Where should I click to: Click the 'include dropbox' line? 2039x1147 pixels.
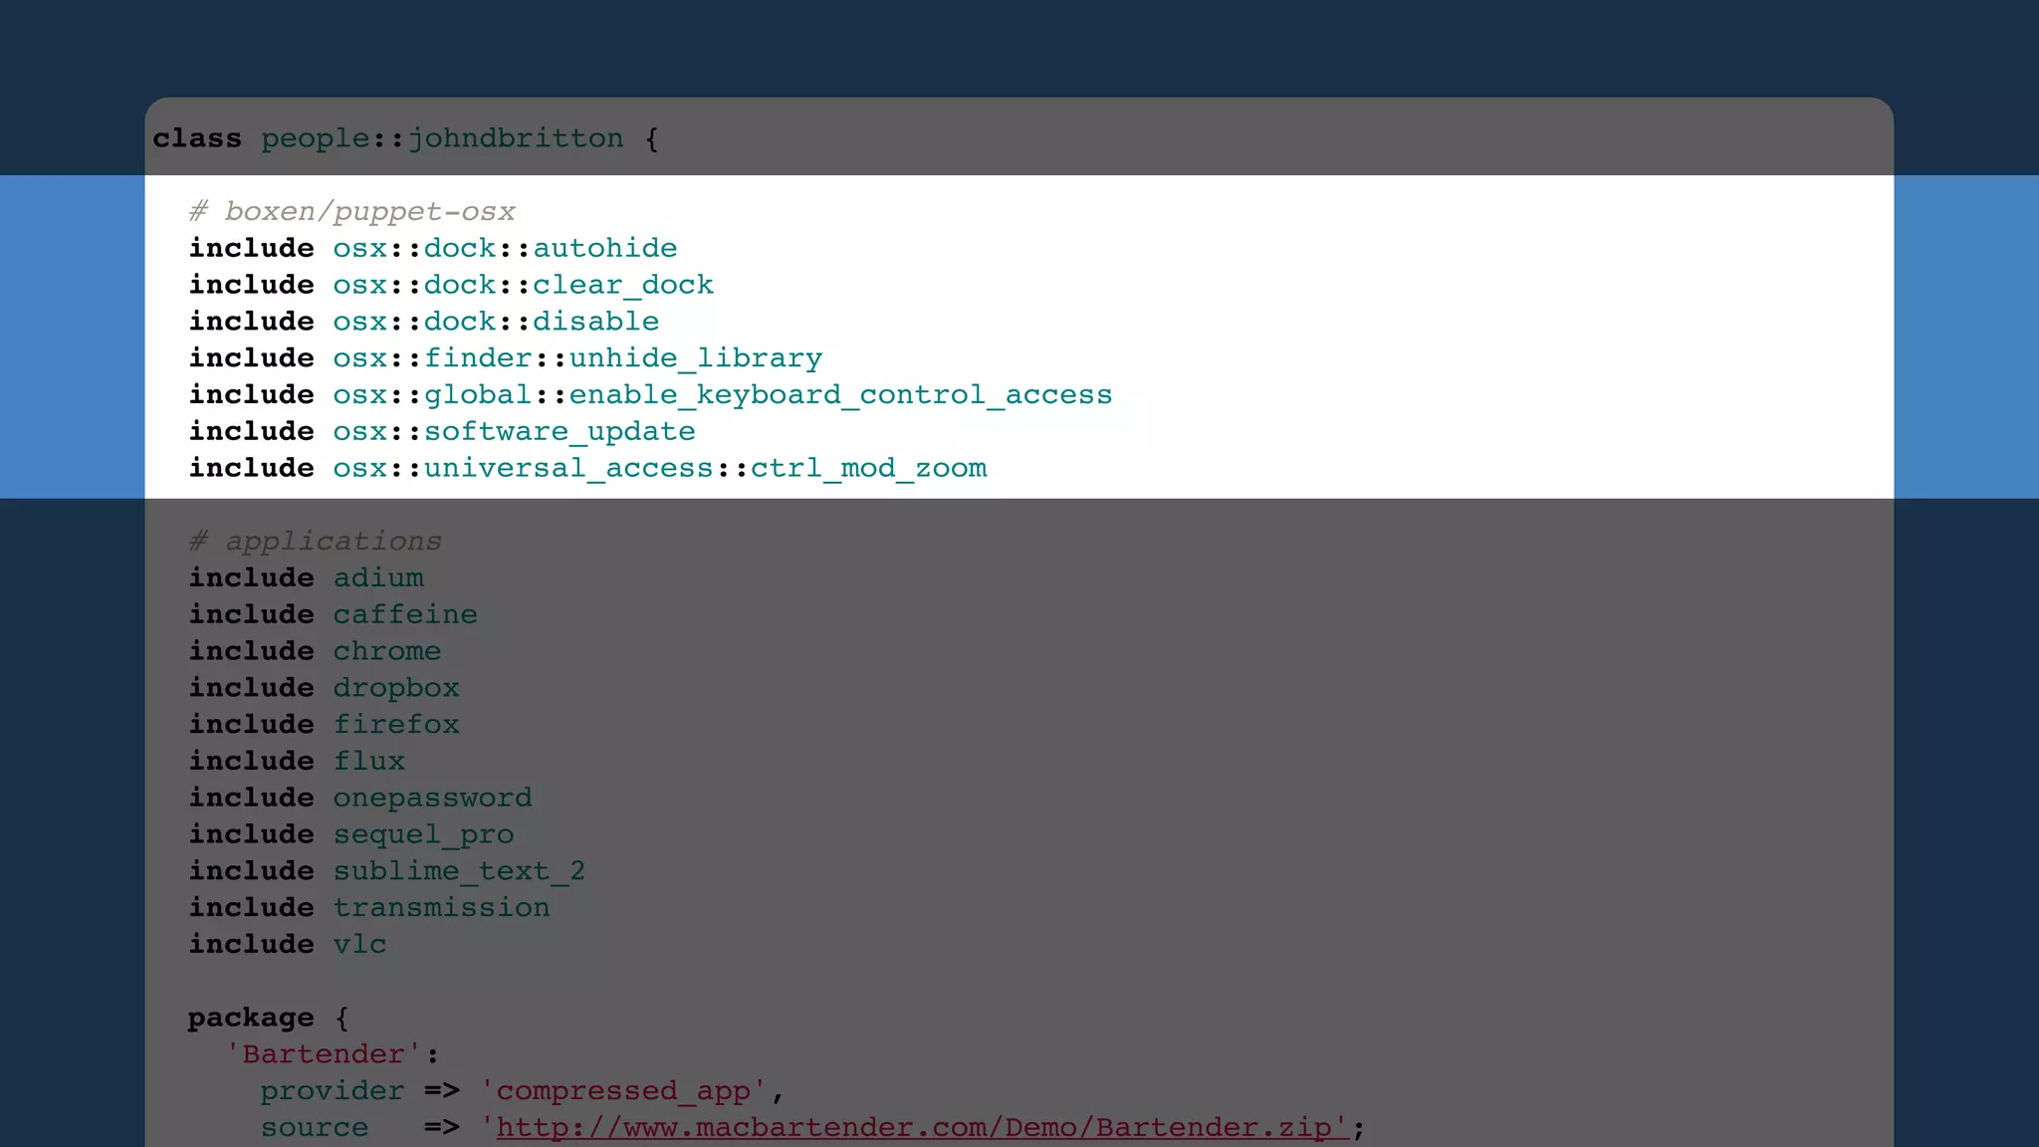[x=325, y=688]
